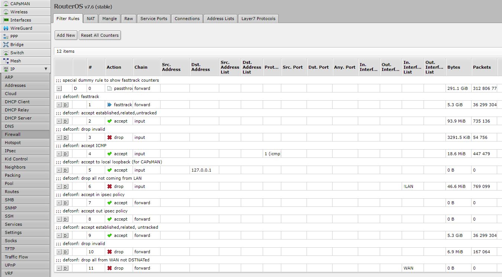This screenshot has height=277, width=502.
Task: Open the Layer7 Protocols tab
Action: click(259, 19)
